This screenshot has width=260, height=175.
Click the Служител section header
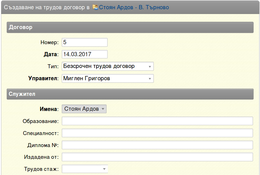[x=130, y=94]
